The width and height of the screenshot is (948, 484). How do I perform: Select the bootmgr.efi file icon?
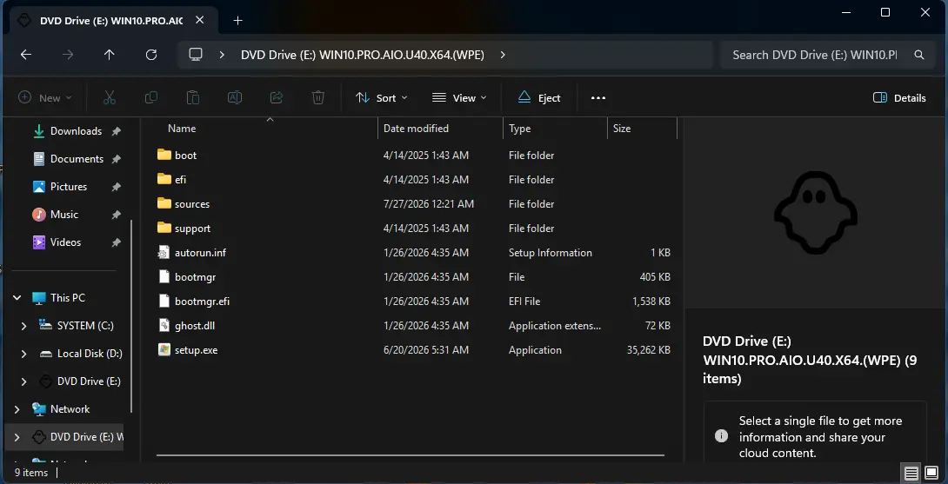click(164, 301)
